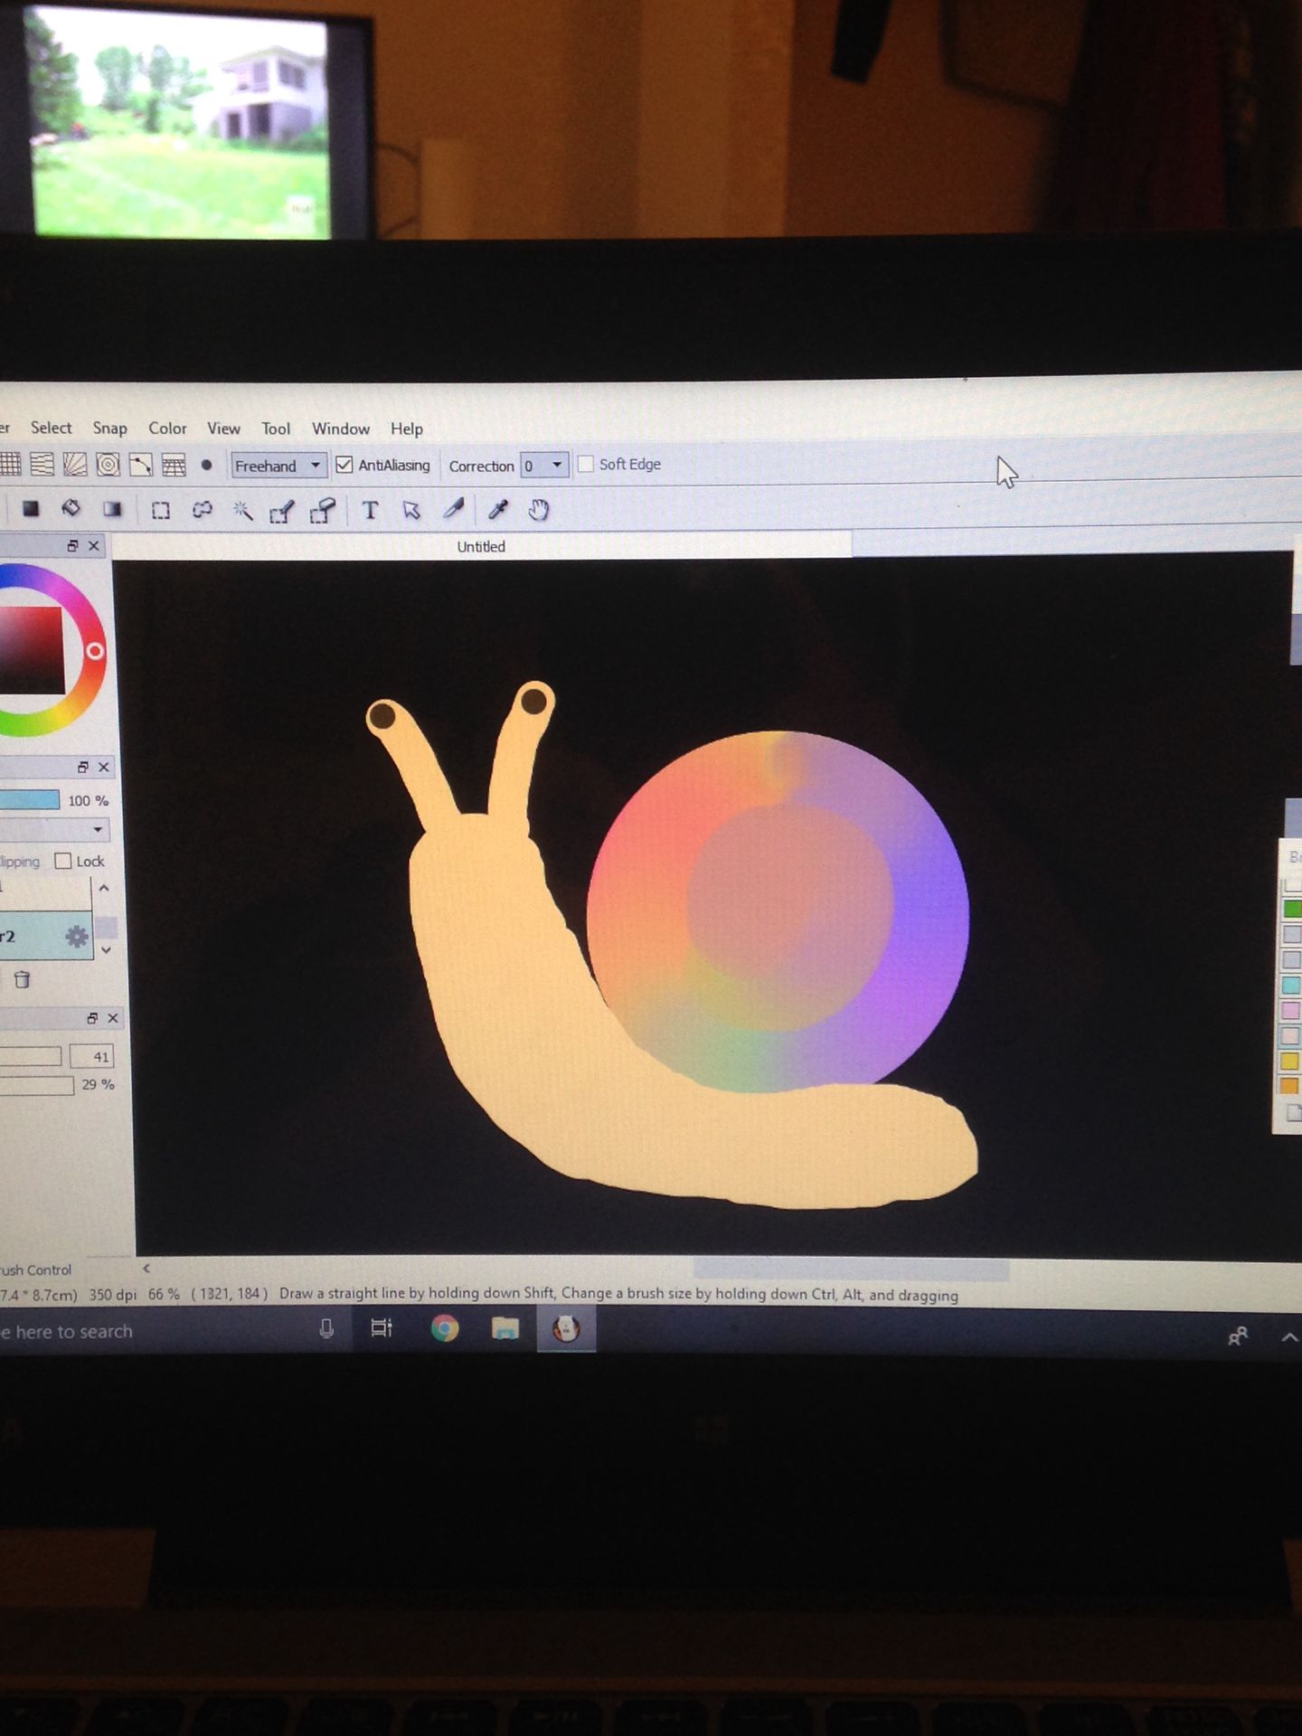1302x1736 pixels.
Task: Enable the curve snap
Action: pyautogui.click(x=140, y=465)
